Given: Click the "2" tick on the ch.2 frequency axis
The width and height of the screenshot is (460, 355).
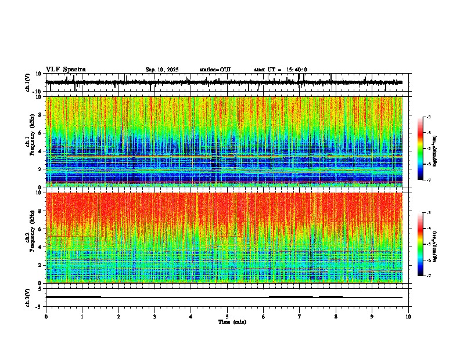Looking at the screenshot, I should [x=40, y=265].
